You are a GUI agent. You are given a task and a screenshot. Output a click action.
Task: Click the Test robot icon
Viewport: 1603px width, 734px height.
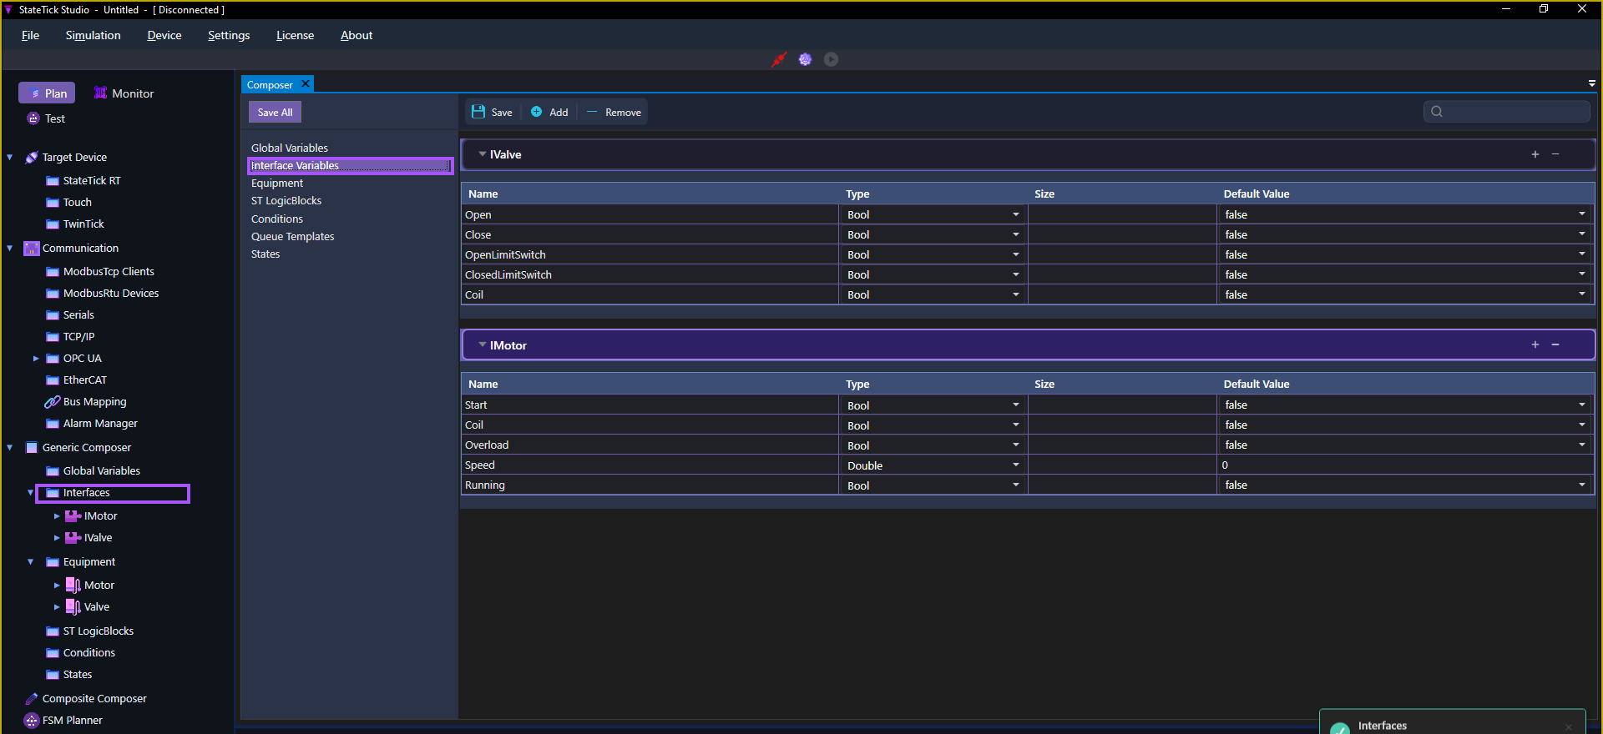click(33, 118)
